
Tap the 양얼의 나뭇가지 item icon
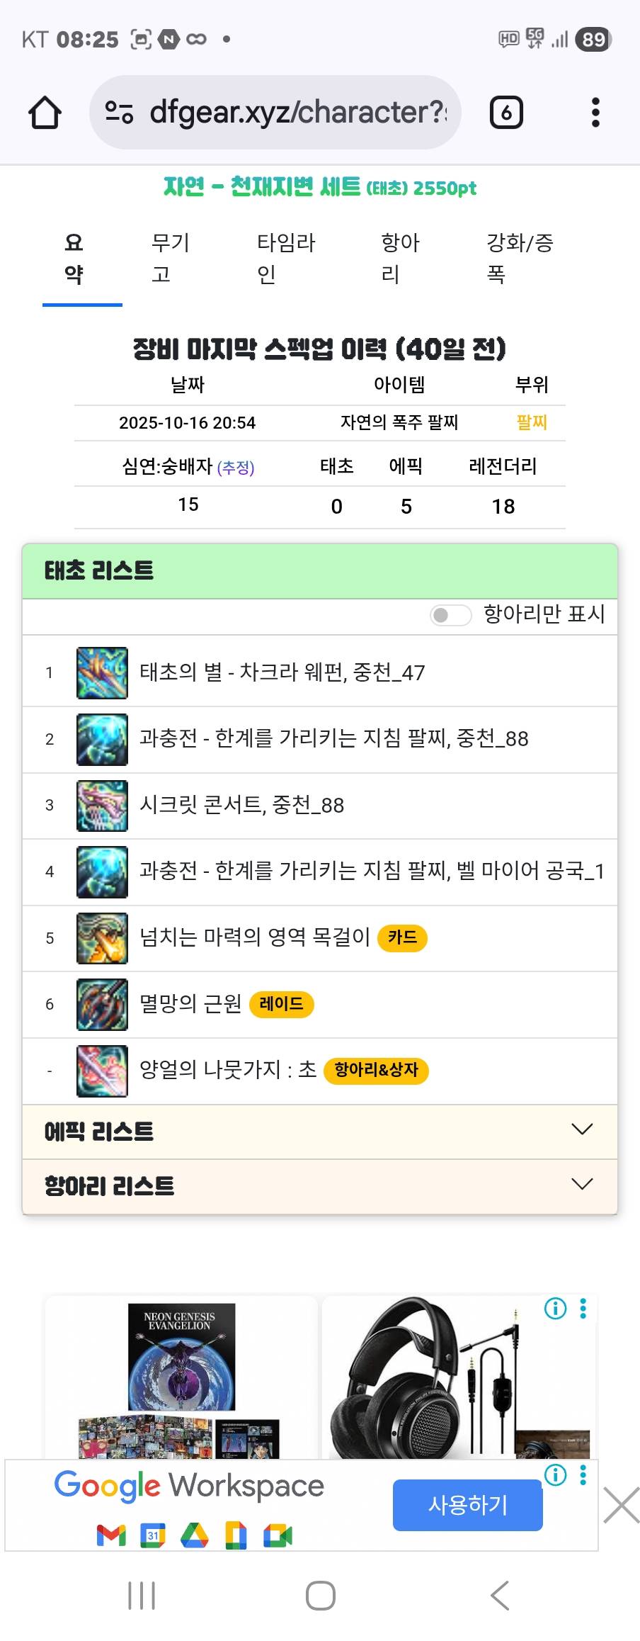tap(102, 1071)
